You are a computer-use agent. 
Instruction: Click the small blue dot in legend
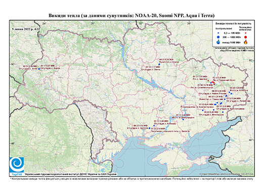(x=218, y=33)
